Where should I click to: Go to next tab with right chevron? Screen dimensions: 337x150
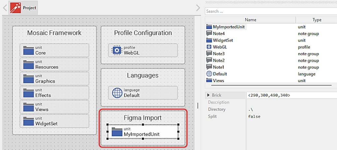[198, 8]
